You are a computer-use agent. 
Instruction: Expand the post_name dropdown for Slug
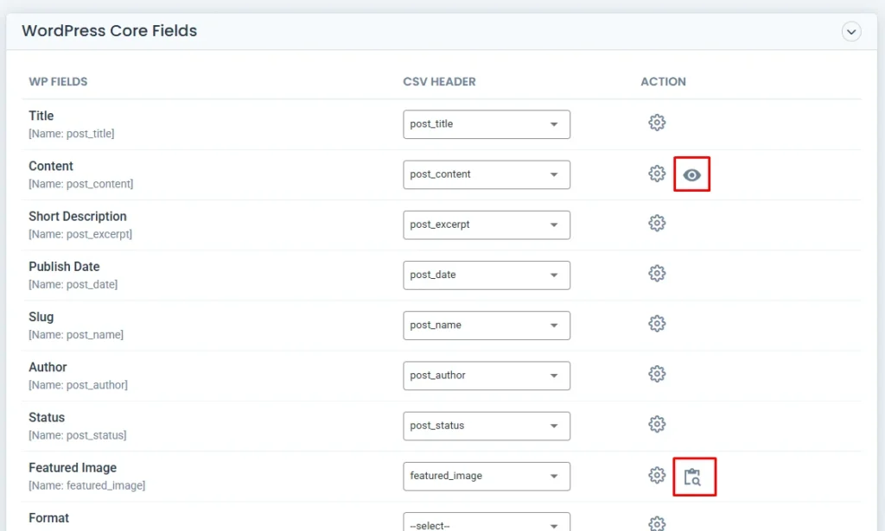click(x=486, y=326)
